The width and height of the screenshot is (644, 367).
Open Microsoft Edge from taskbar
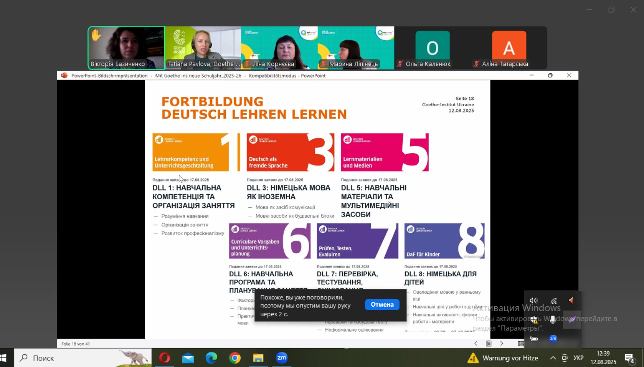(x=211, y=358)
